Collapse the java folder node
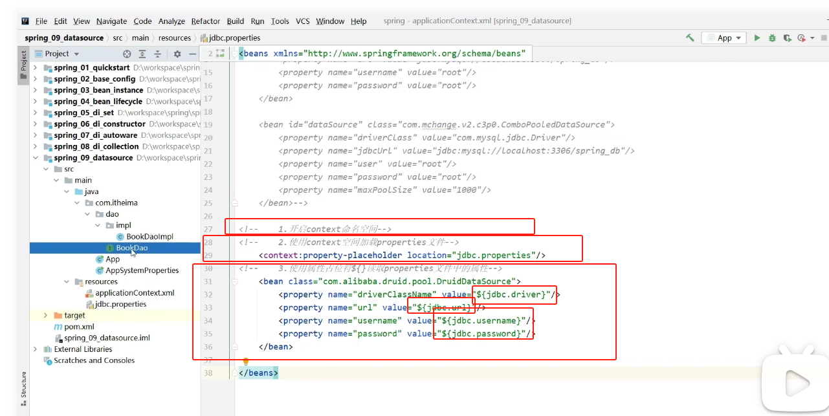Viewport: 829px width, 416px height. (x=67, y=192)
